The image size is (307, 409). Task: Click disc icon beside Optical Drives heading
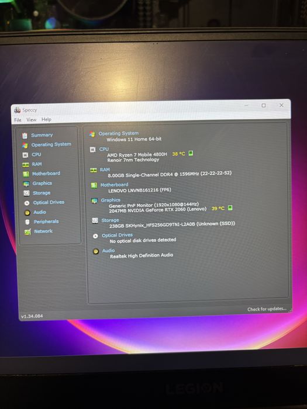95,236
